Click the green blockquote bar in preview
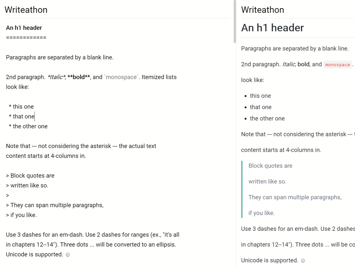The height and width of the screenshot is (266, 355). [x=242, y=189]
